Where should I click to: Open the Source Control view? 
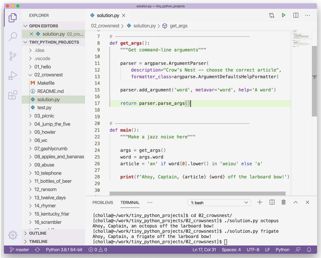click(x=13, y=56)
